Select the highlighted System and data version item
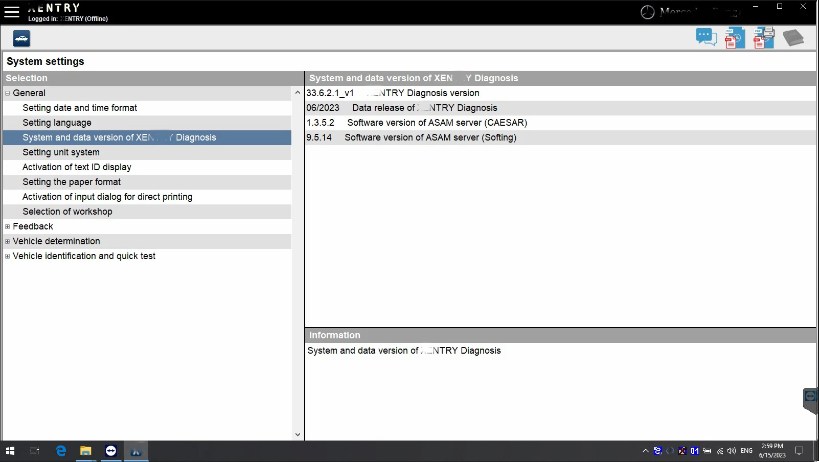Screen dimensions: 819x462 pos(147,137)
